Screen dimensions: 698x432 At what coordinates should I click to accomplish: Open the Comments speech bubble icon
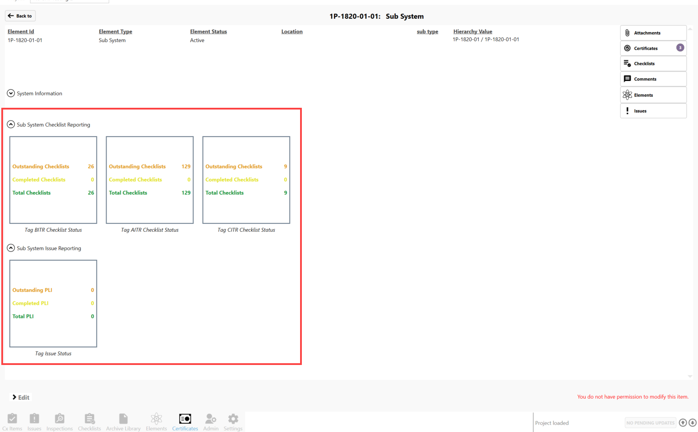627,79
